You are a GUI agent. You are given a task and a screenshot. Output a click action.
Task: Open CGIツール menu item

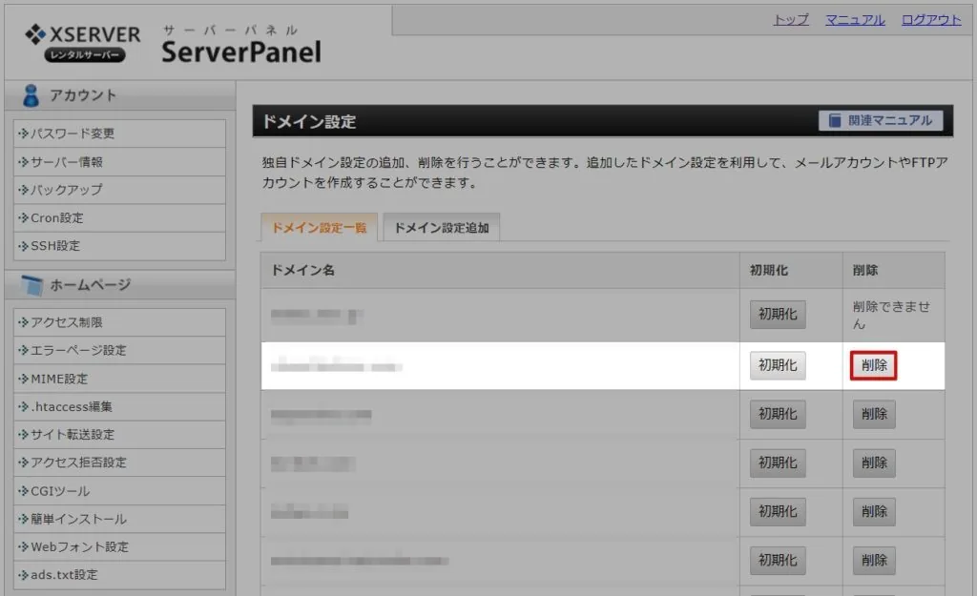coord(119,491)
